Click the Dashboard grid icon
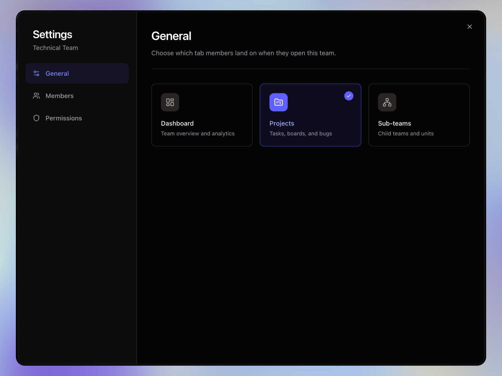502x376 pixels. (170, 102)
